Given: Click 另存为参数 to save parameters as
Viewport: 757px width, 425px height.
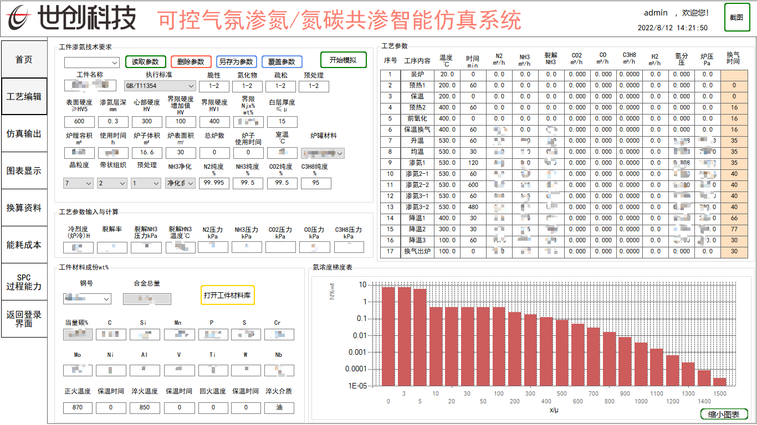Looking at the screenshot, I should point(236,62).
